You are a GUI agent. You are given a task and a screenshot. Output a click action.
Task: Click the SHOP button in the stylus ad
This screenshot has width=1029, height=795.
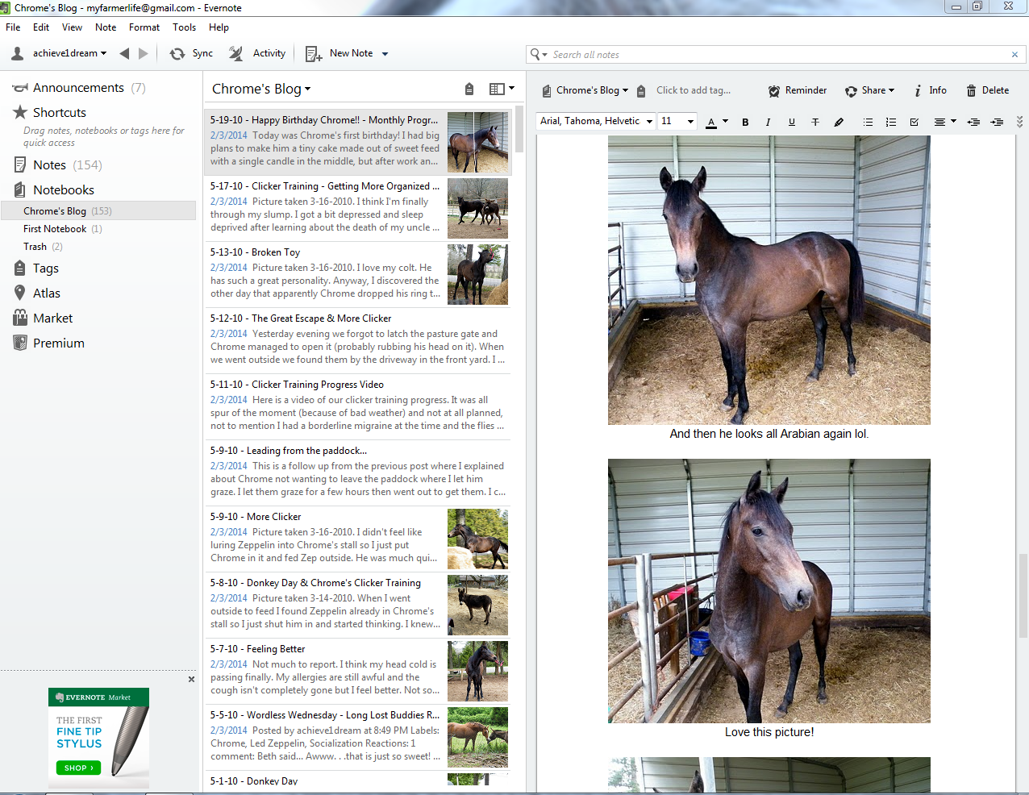tap(78, 768)
